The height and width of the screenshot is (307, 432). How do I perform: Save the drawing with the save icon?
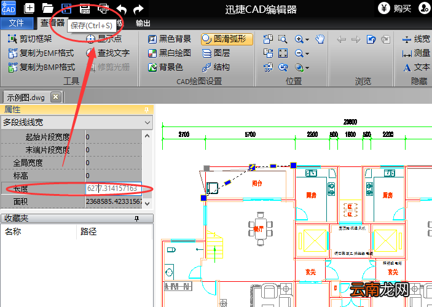[66, 9]
